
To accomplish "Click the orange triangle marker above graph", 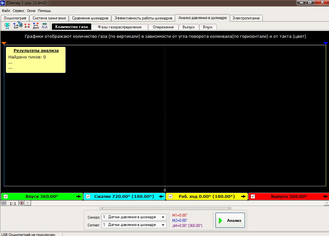I will (4, 43).
